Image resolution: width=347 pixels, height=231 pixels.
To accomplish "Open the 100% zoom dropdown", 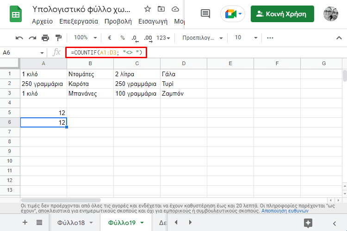I will point(86,38).
